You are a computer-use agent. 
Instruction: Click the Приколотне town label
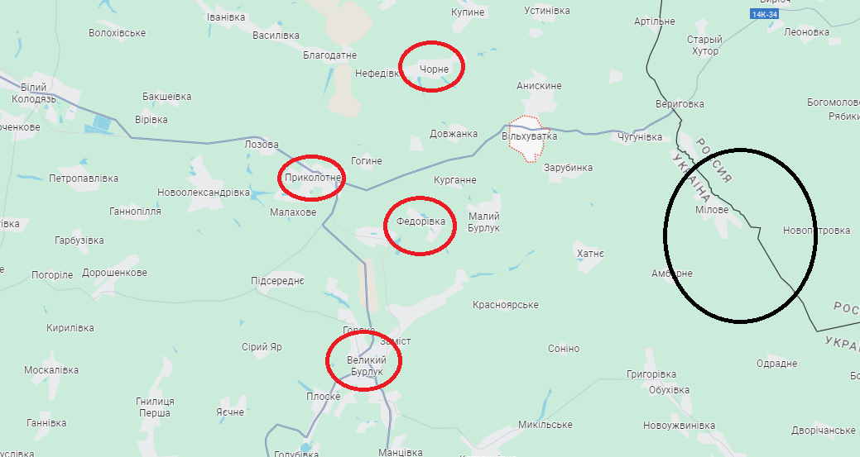(313, 178)
